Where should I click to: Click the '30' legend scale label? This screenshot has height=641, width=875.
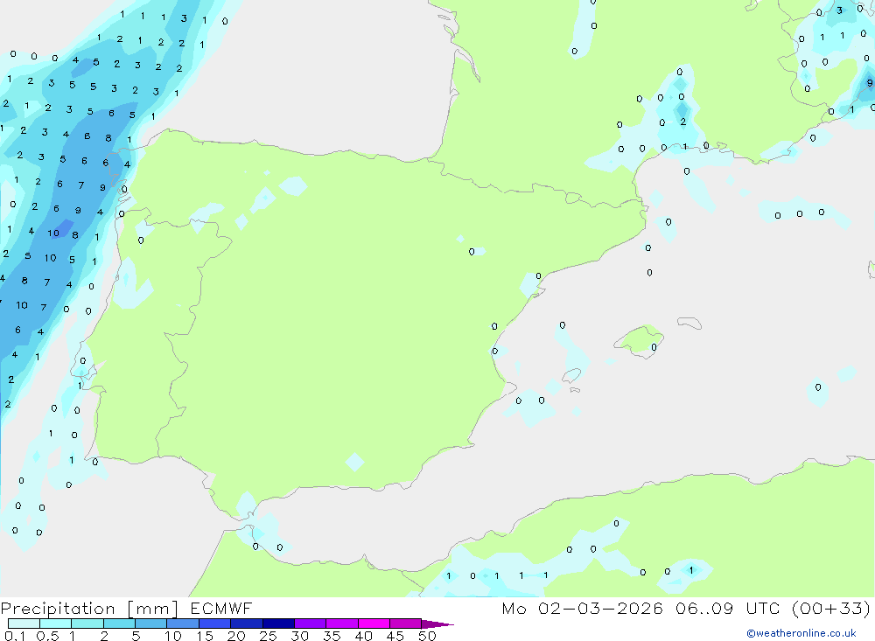pos(299,636)
